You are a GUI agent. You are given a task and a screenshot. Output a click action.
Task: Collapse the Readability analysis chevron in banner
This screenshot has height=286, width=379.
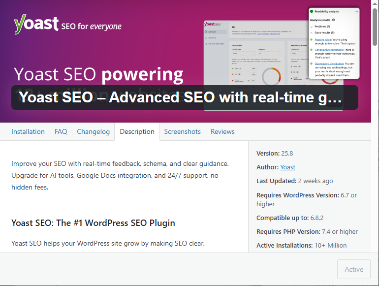pyautogui.click(x=356, y=12)
